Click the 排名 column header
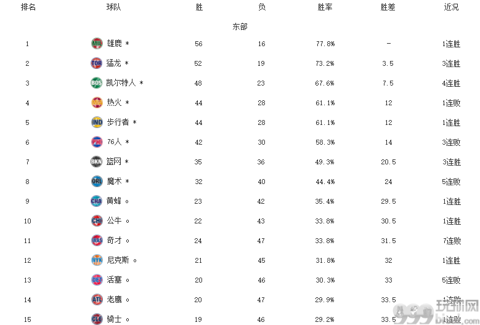The width and height of the screenshot is (480, 325). click(28, 7)
